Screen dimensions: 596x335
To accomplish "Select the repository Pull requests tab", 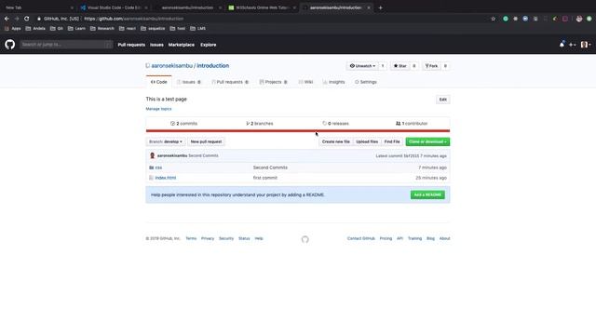I will (x=230, y=82).
